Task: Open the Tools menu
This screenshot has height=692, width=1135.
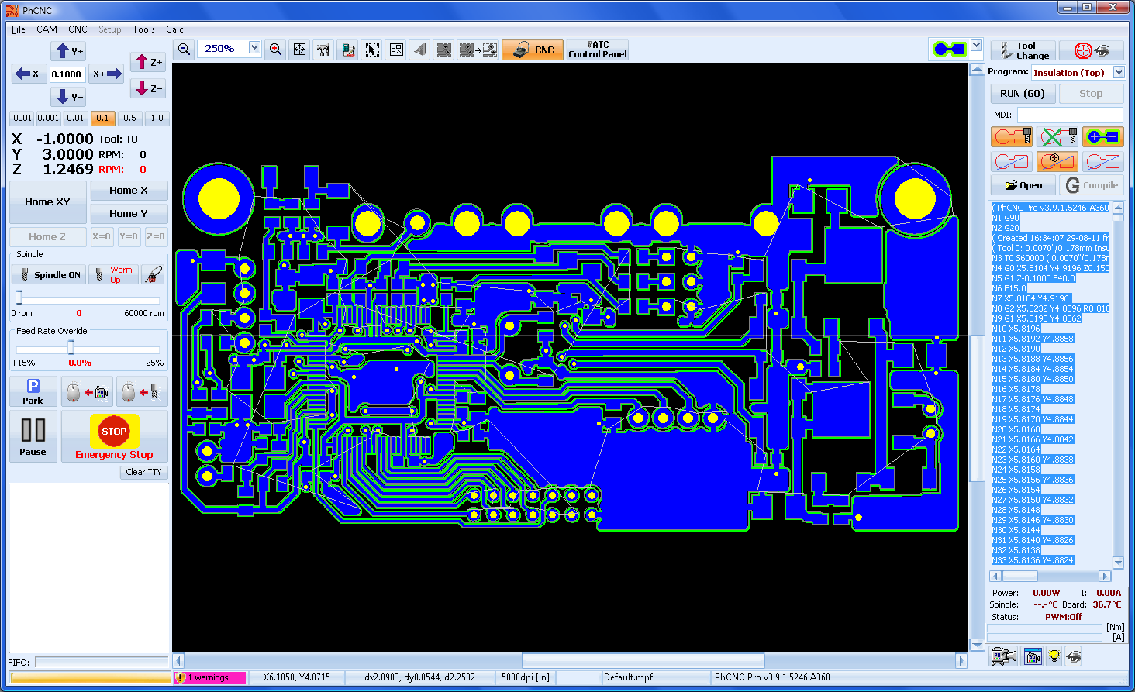Action: (x=143, y=29)
